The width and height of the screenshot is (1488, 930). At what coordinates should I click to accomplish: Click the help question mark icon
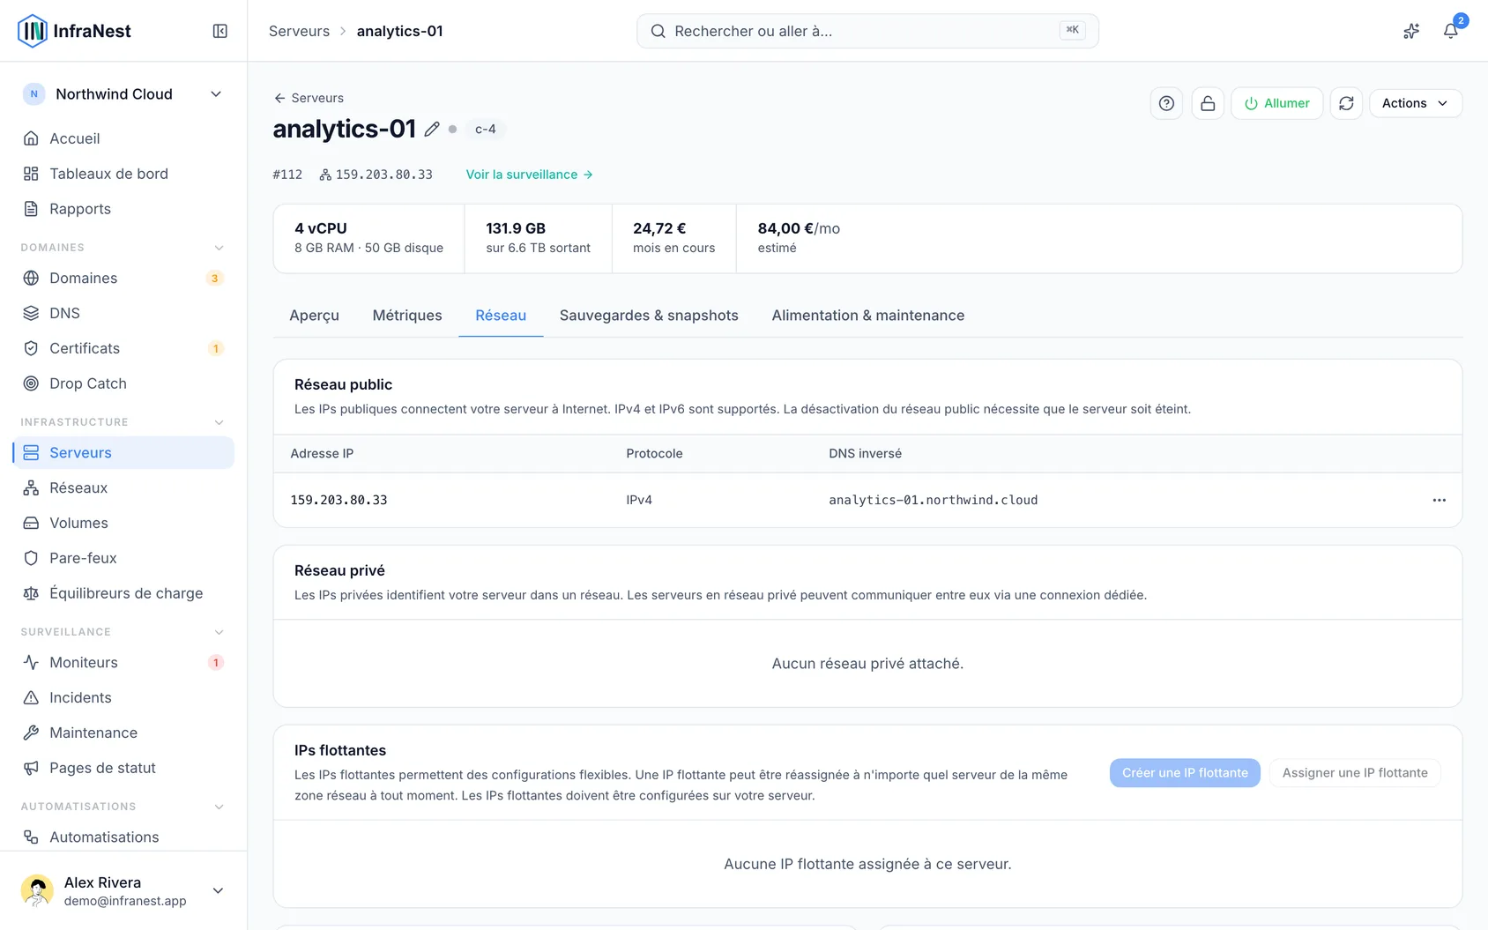click(x=1166, y=103)
